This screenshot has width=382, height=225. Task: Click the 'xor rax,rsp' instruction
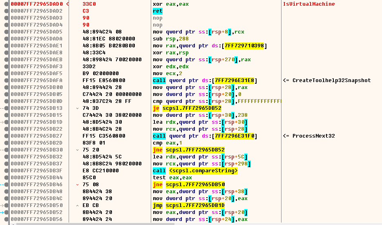coord(170,53)
